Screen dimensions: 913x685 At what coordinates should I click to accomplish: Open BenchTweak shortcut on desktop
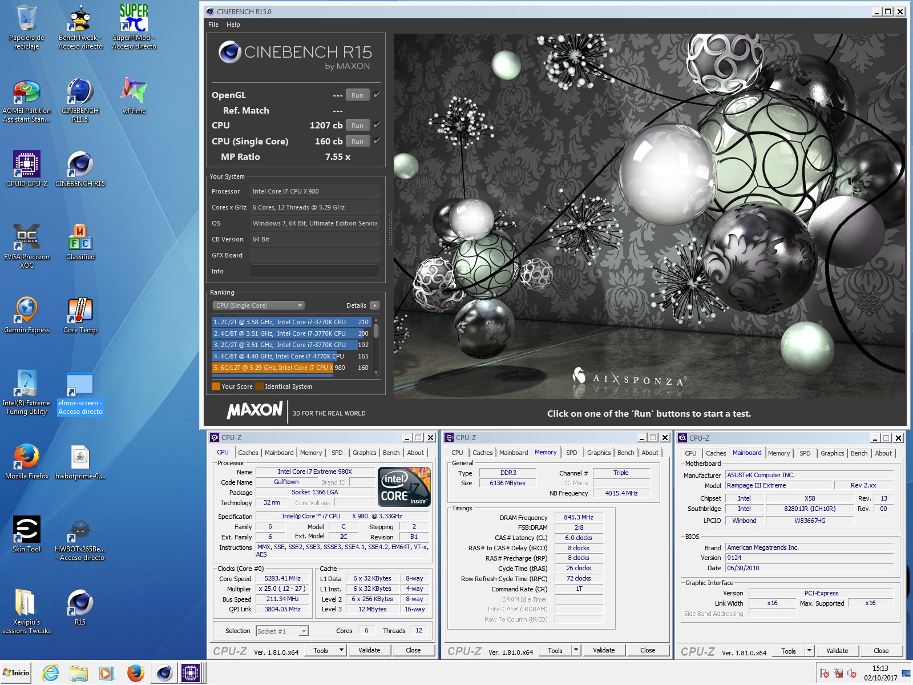(80, 27)
